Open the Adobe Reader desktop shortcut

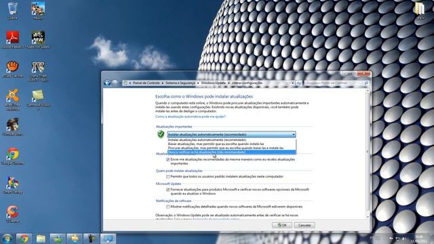point(12,39)
